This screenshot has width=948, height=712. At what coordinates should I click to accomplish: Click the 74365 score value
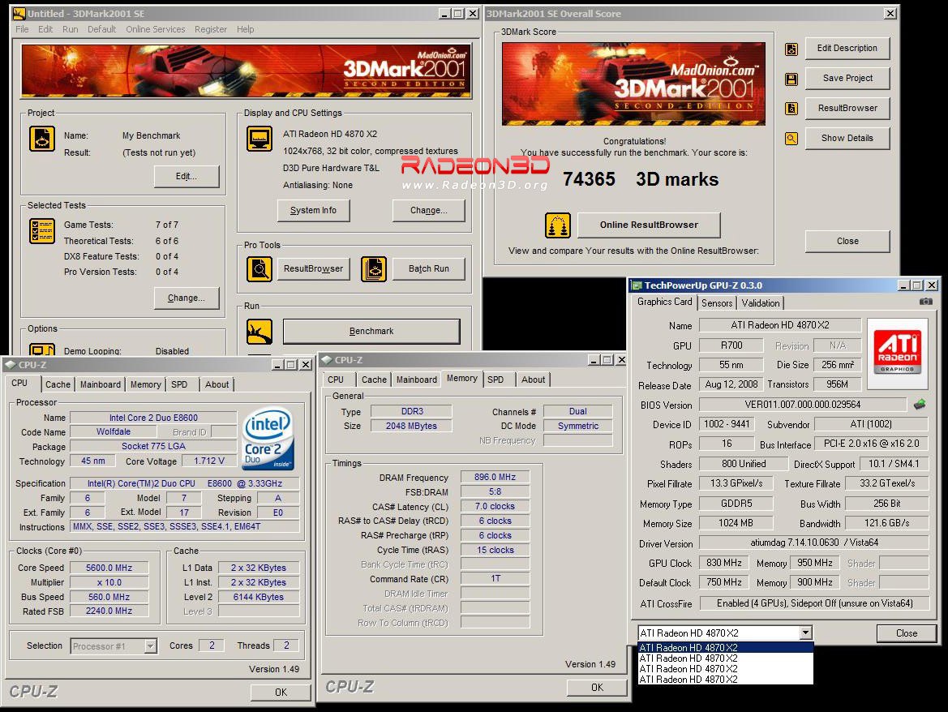coord(589,179)
